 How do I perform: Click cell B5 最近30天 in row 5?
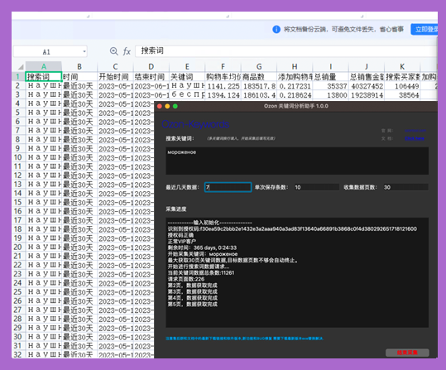tap(79, 113)
